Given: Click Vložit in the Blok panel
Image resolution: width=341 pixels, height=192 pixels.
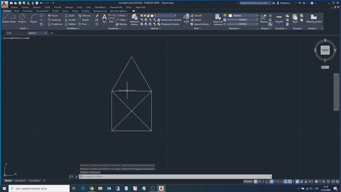Looking at the screenshot, I should point(186,18).
